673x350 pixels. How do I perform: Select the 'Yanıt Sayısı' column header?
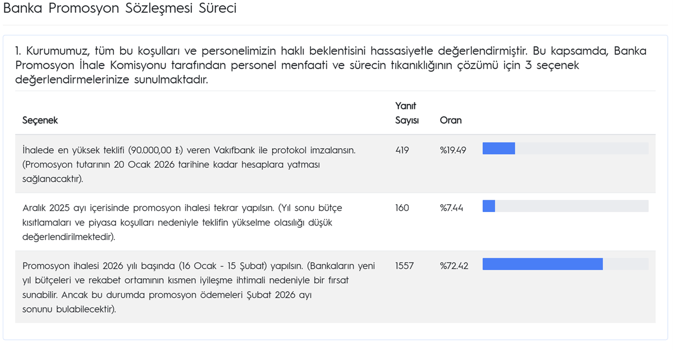coord(407,113)
